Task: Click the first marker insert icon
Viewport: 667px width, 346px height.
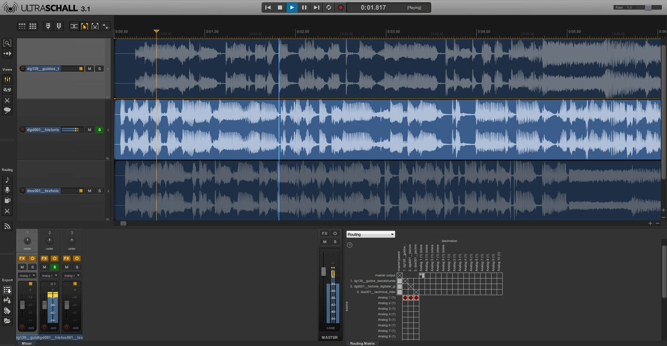Action: (48, 26)
